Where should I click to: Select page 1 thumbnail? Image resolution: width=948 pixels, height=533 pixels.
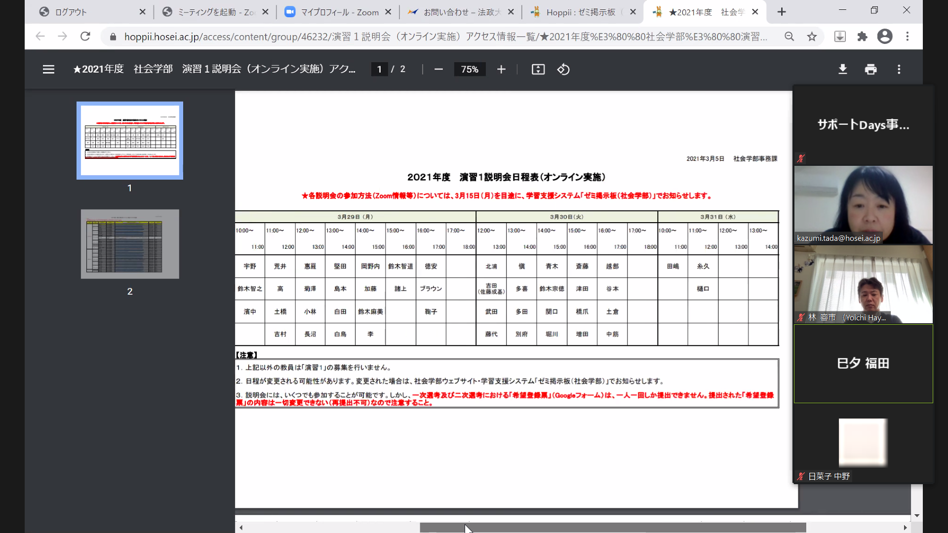130,141
